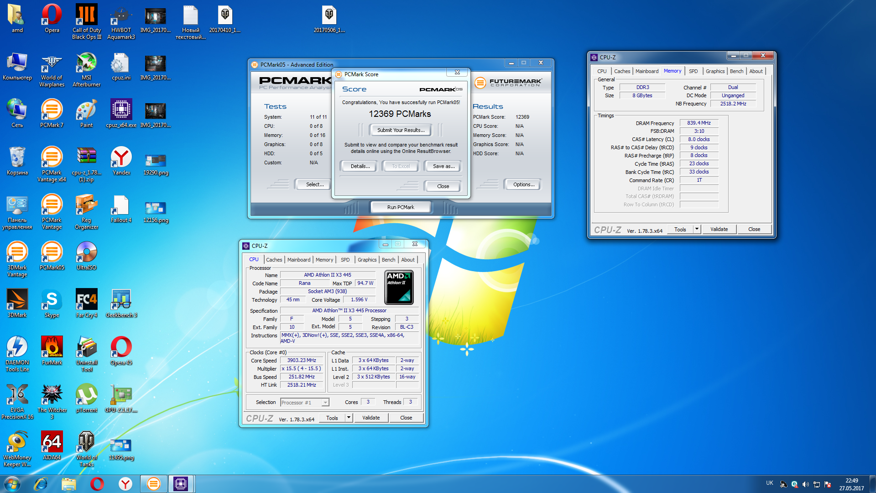Screen dimensions: 876x493
Task: Open µTorrent desktop icon
Action: (x=86, y=398)
